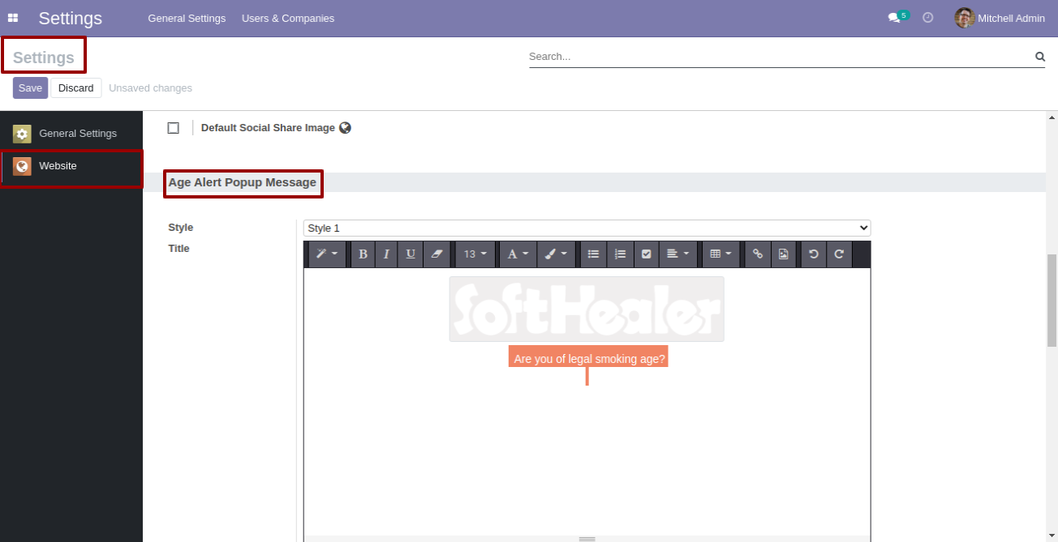This screenshot has height=542, width=1058.
Task: Click the Mitchell Admin avatar picture
Action: tap(965, 18)
